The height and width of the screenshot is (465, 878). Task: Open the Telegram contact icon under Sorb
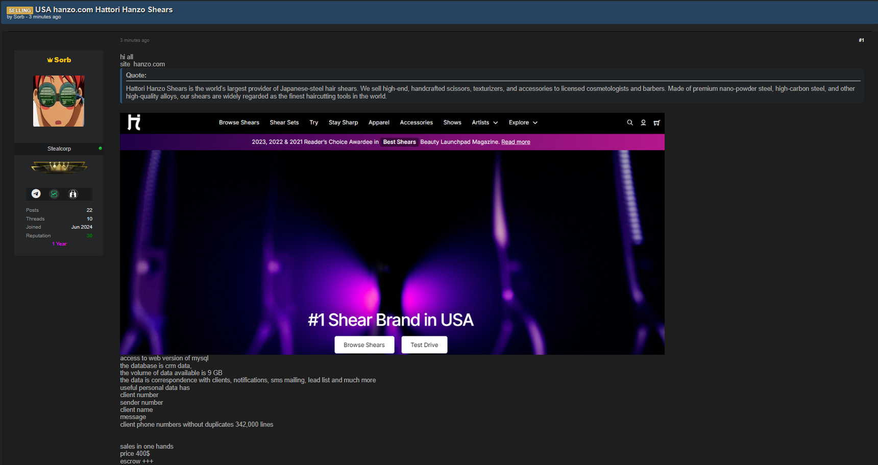click(x=36, y=193)
